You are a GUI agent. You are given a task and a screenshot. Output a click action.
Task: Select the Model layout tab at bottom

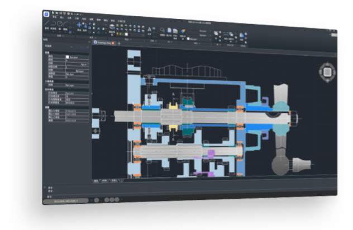96,181
